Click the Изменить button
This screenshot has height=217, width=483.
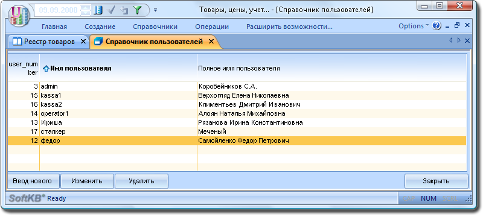point(87,181)
